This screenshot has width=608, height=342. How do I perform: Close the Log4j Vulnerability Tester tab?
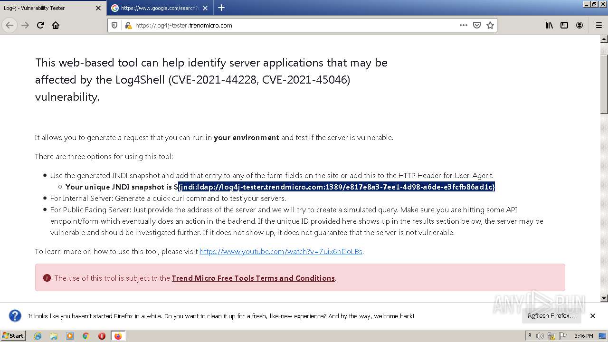coord(98,8)
